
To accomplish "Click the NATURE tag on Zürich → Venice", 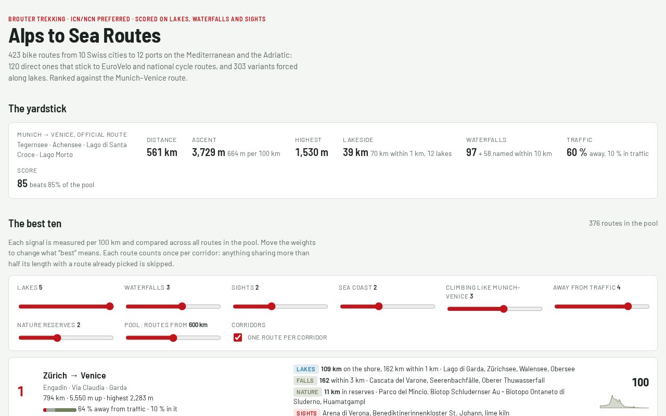I will 308,392.
